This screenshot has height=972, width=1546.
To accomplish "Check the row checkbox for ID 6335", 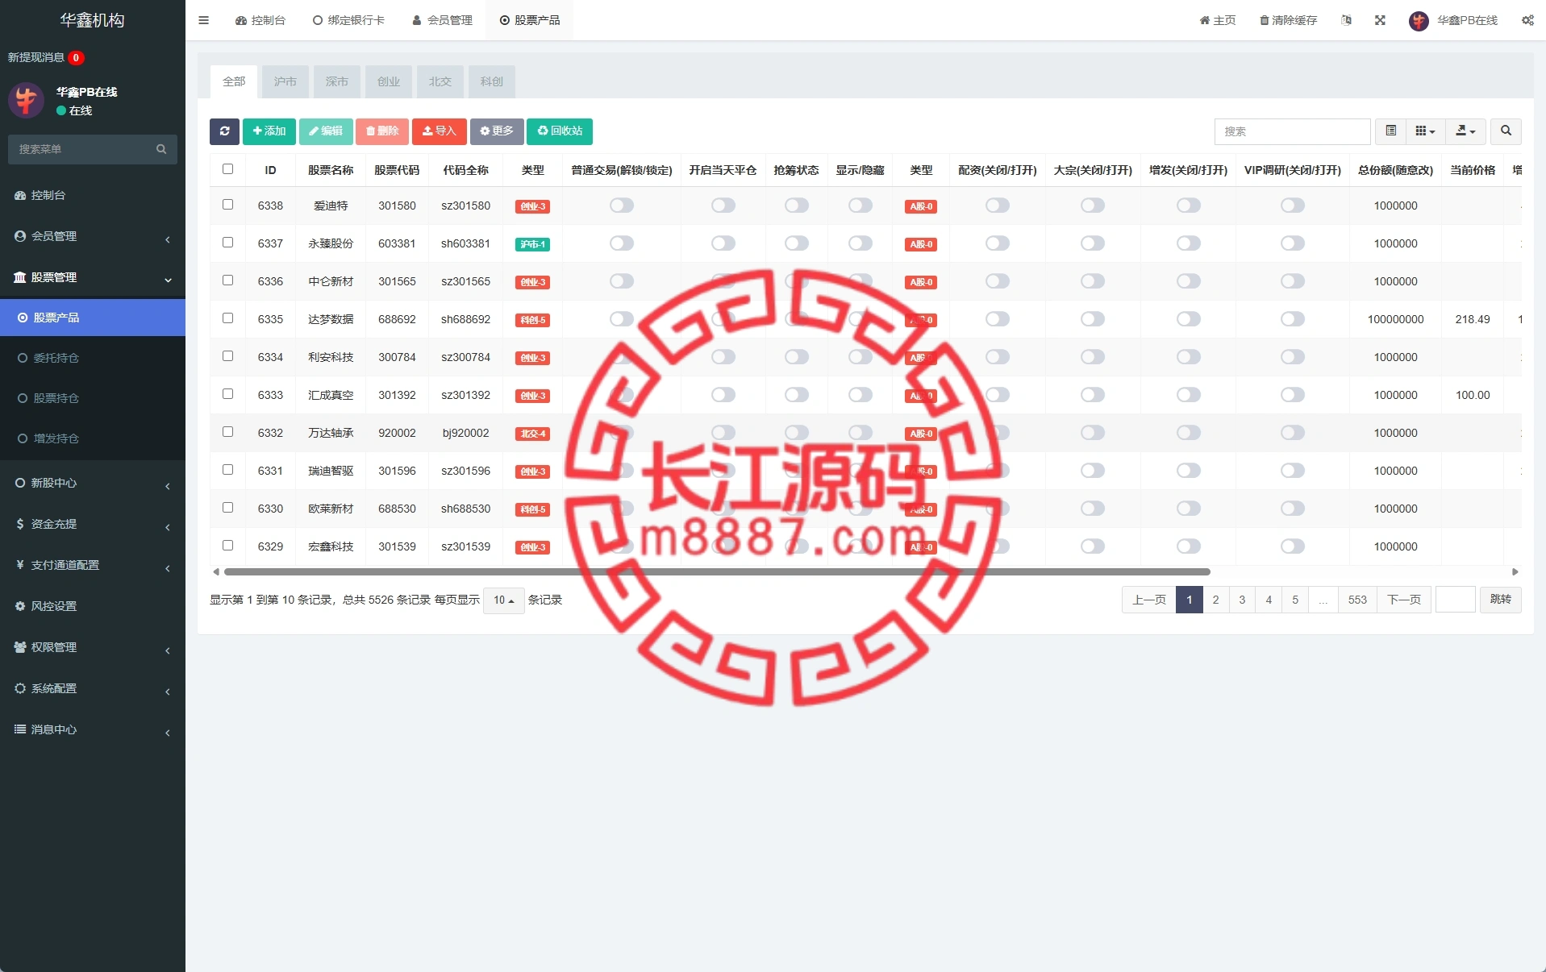I will (227, 318).
